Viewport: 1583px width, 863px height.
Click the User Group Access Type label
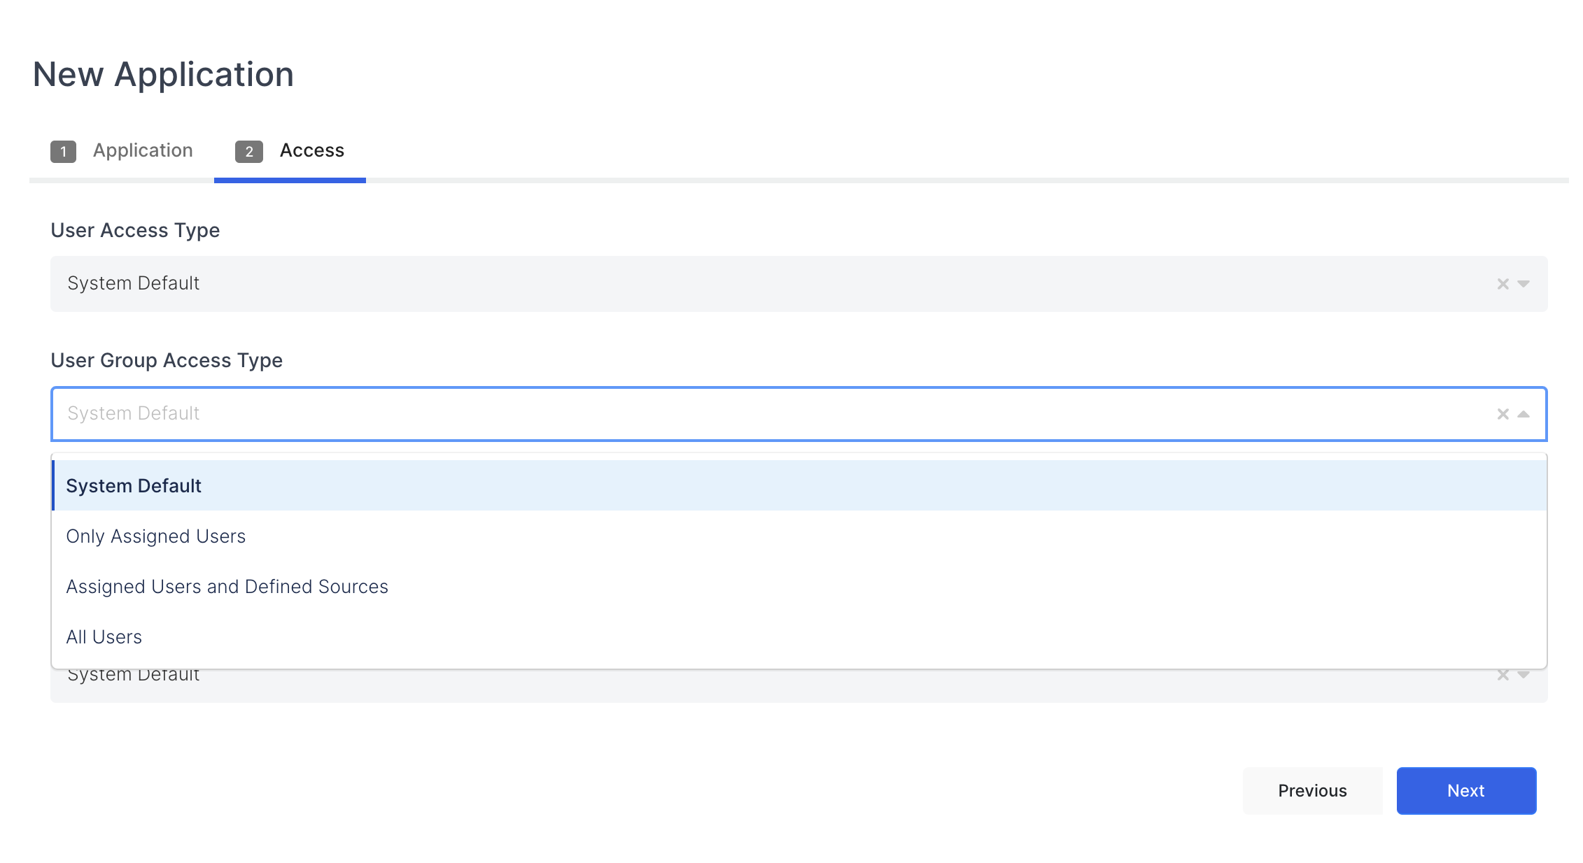click(x=167, y=360)
